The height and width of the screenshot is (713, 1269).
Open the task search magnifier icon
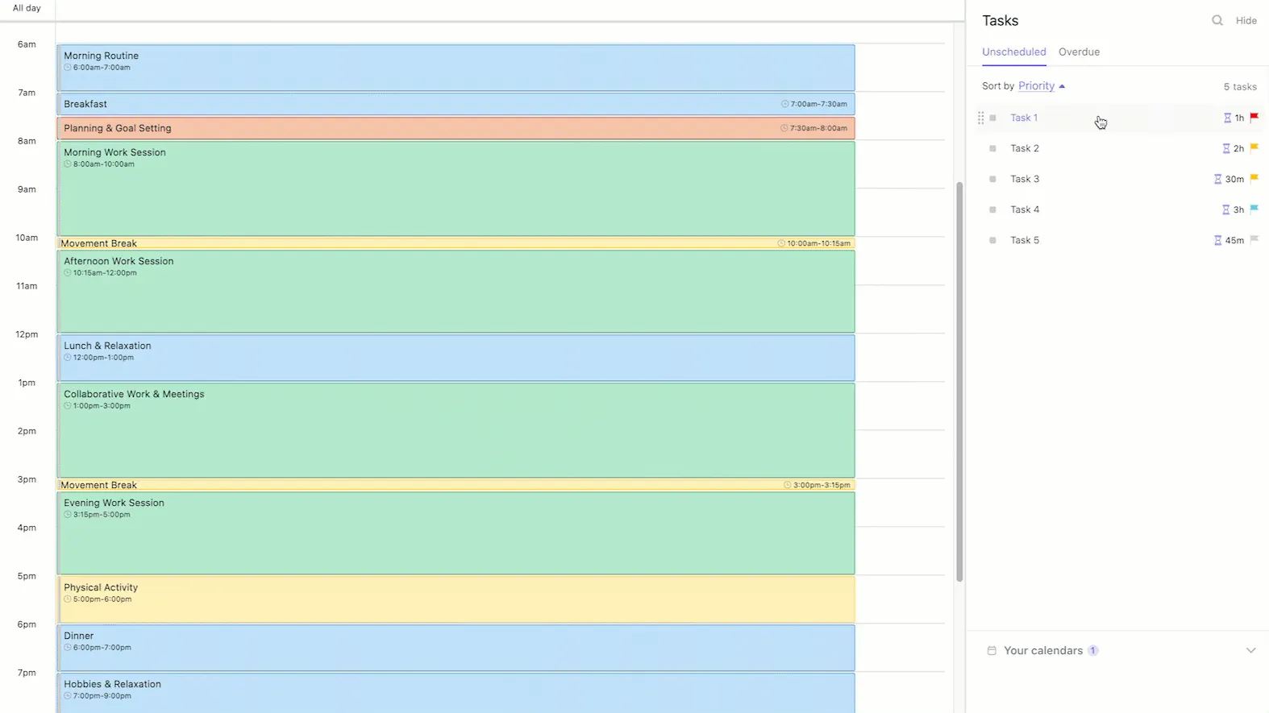click(x=1217, y=21)
